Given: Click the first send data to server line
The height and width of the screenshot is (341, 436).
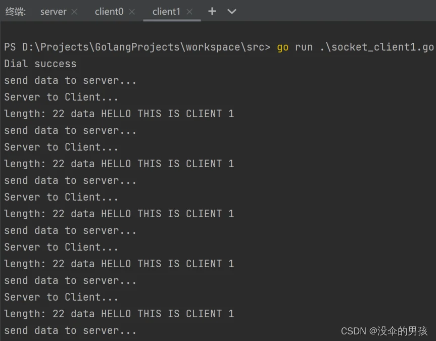Looking at the screenshot, I should [70, 80].
